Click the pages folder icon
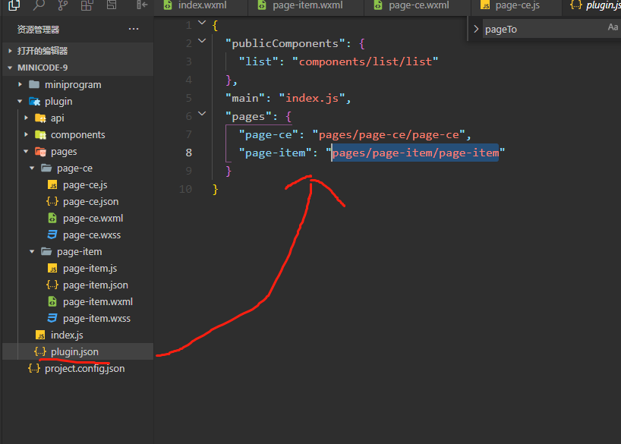This screenshot has width=621, height=444. pyautogui.click(x=40, y=152)
